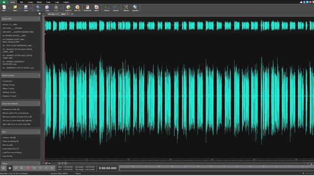Click the scrub play button beside loop
Screen dimensions: 314x176
22,168
